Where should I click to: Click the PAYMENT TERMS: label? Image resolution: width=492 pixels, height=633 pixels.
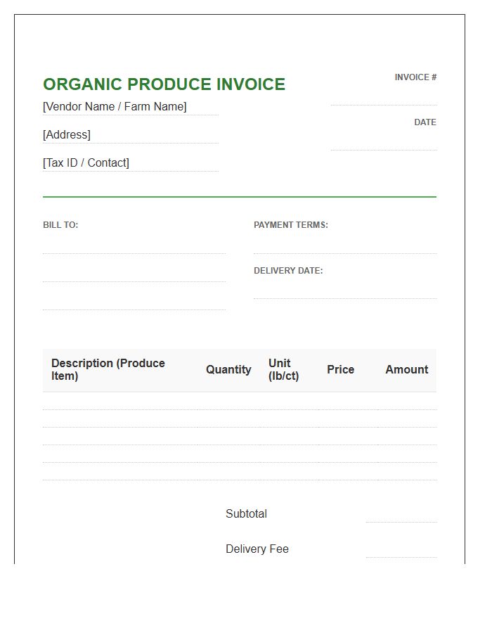point(291,225)
